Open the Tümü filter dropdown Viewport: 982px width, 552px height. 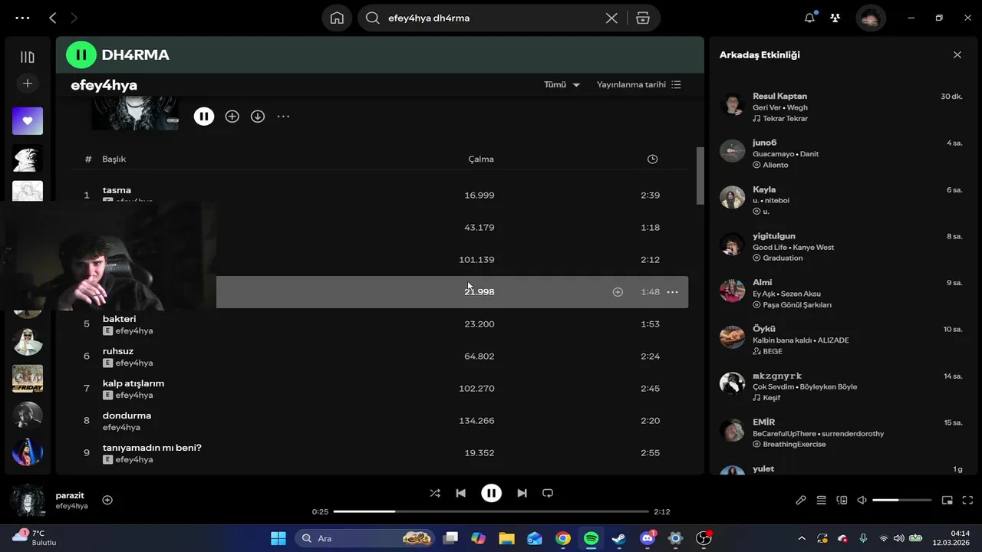[x=562, y=84]
